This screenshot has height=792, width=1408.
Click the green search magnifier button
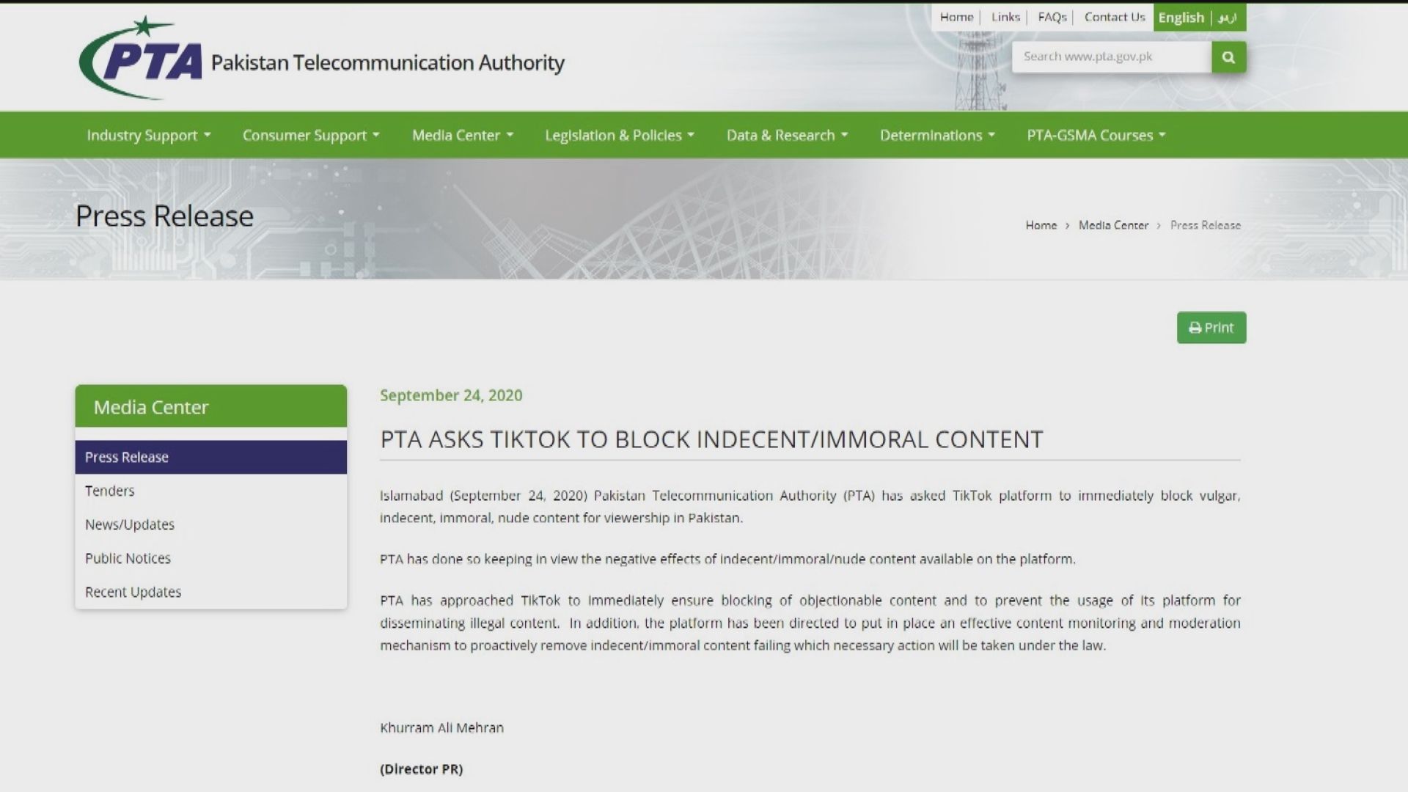click(1228, 57)
